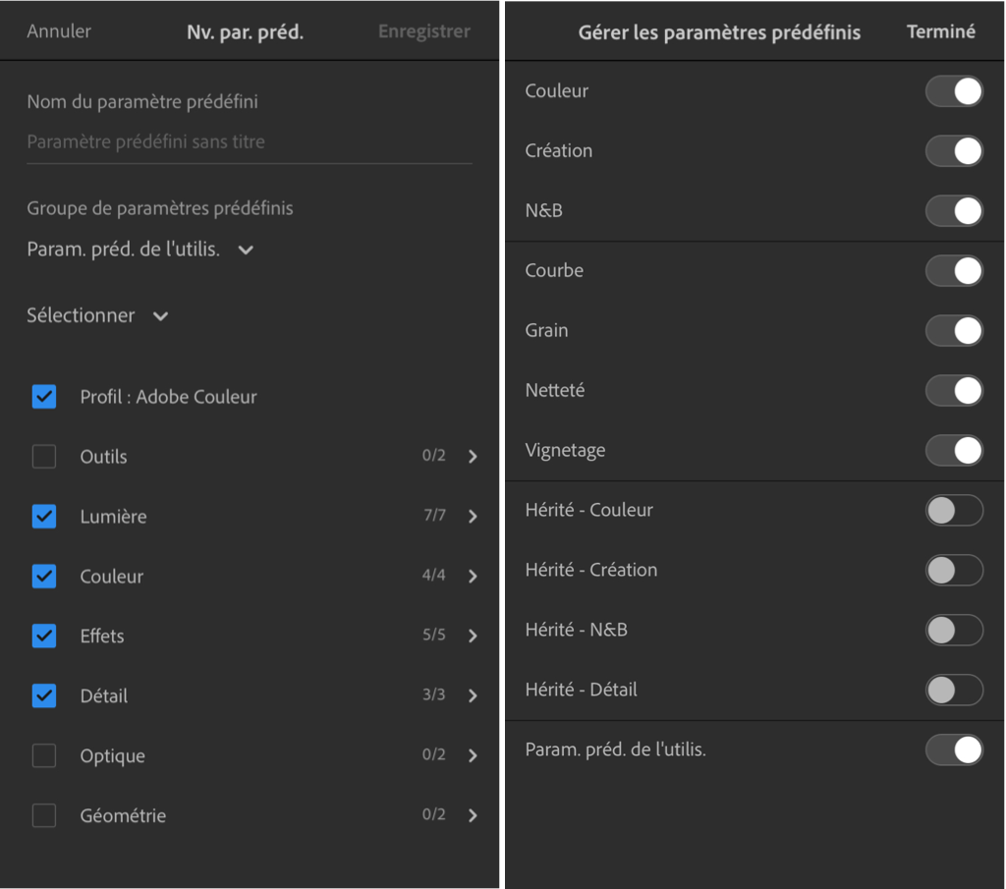
Task: Expand the Optique row chevron
Action: (473, 755)
